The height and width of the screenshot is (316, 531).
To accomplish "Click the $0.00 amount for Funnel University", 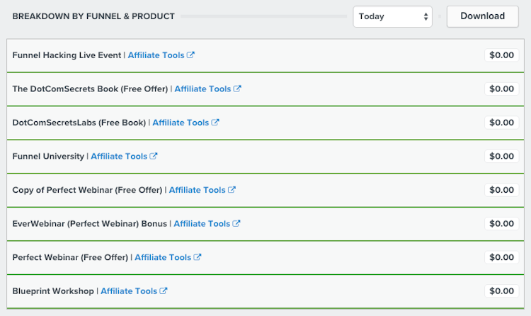I will pyautogui.click(x=502, y=157).
